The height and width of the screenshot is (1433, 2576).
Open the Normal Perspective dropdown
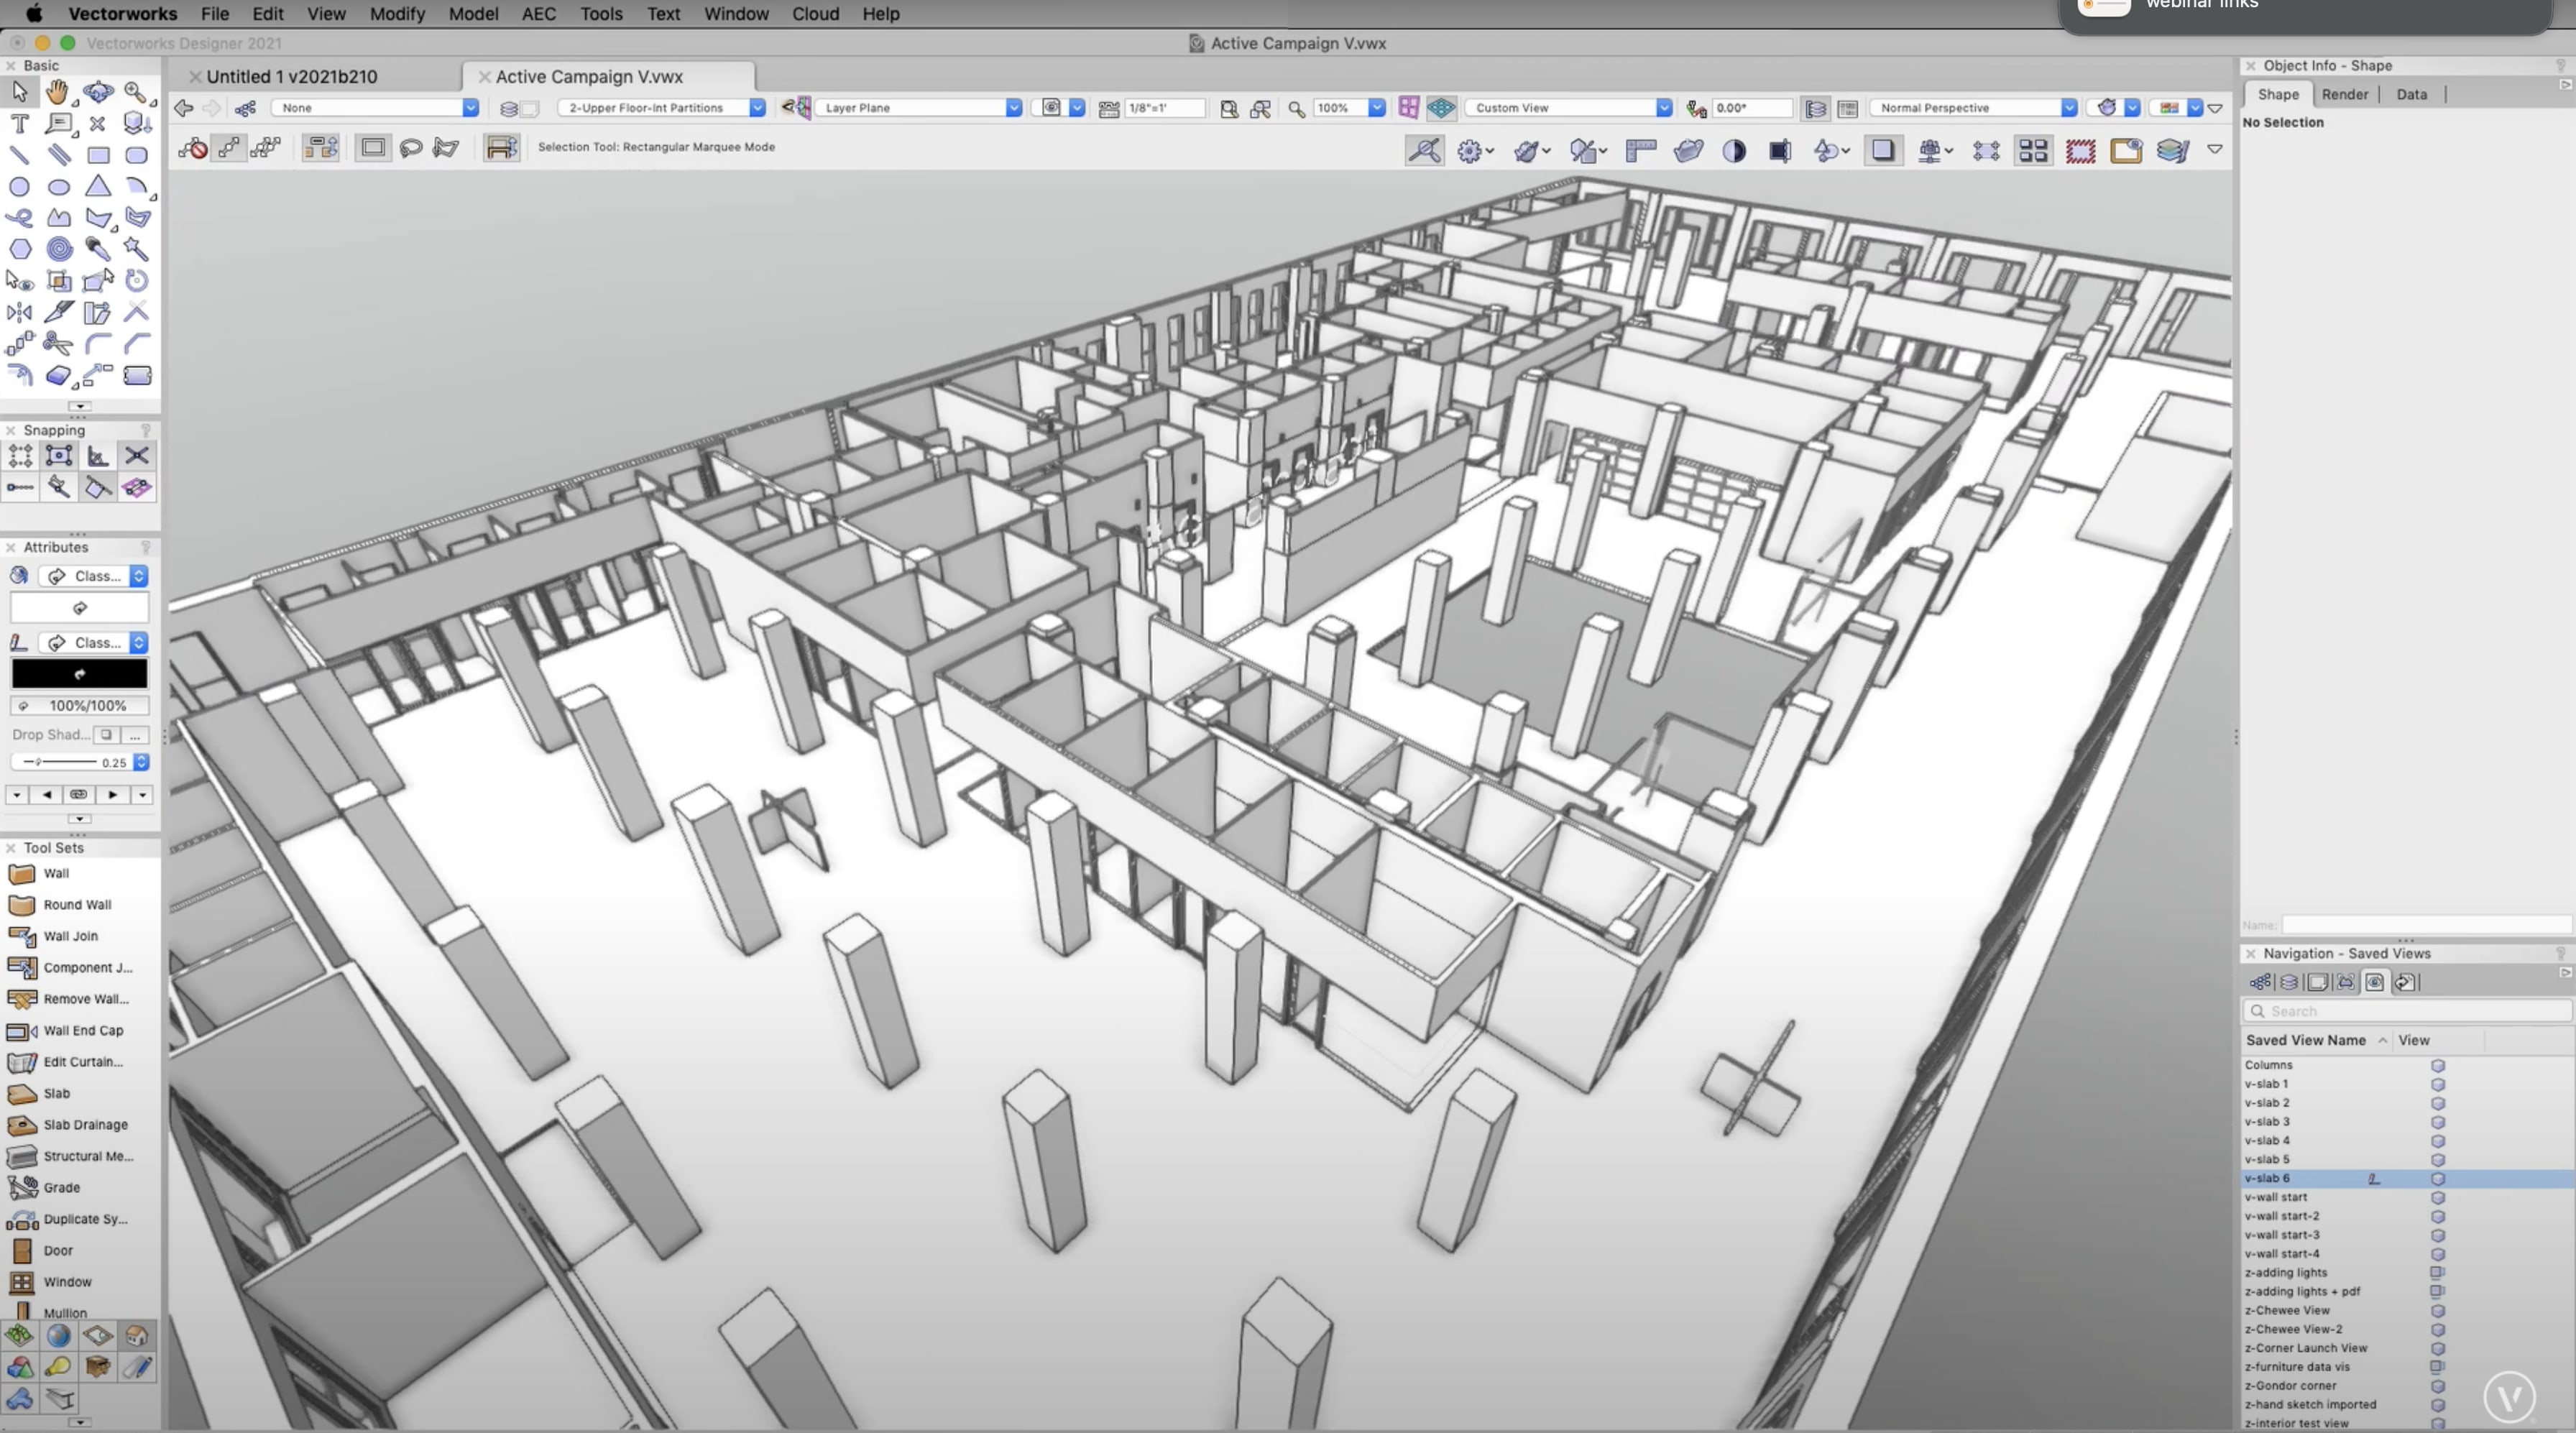tap(1973, 108)
